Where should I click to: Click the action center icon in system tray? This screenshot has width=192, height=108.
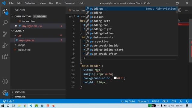click(187, 106)
